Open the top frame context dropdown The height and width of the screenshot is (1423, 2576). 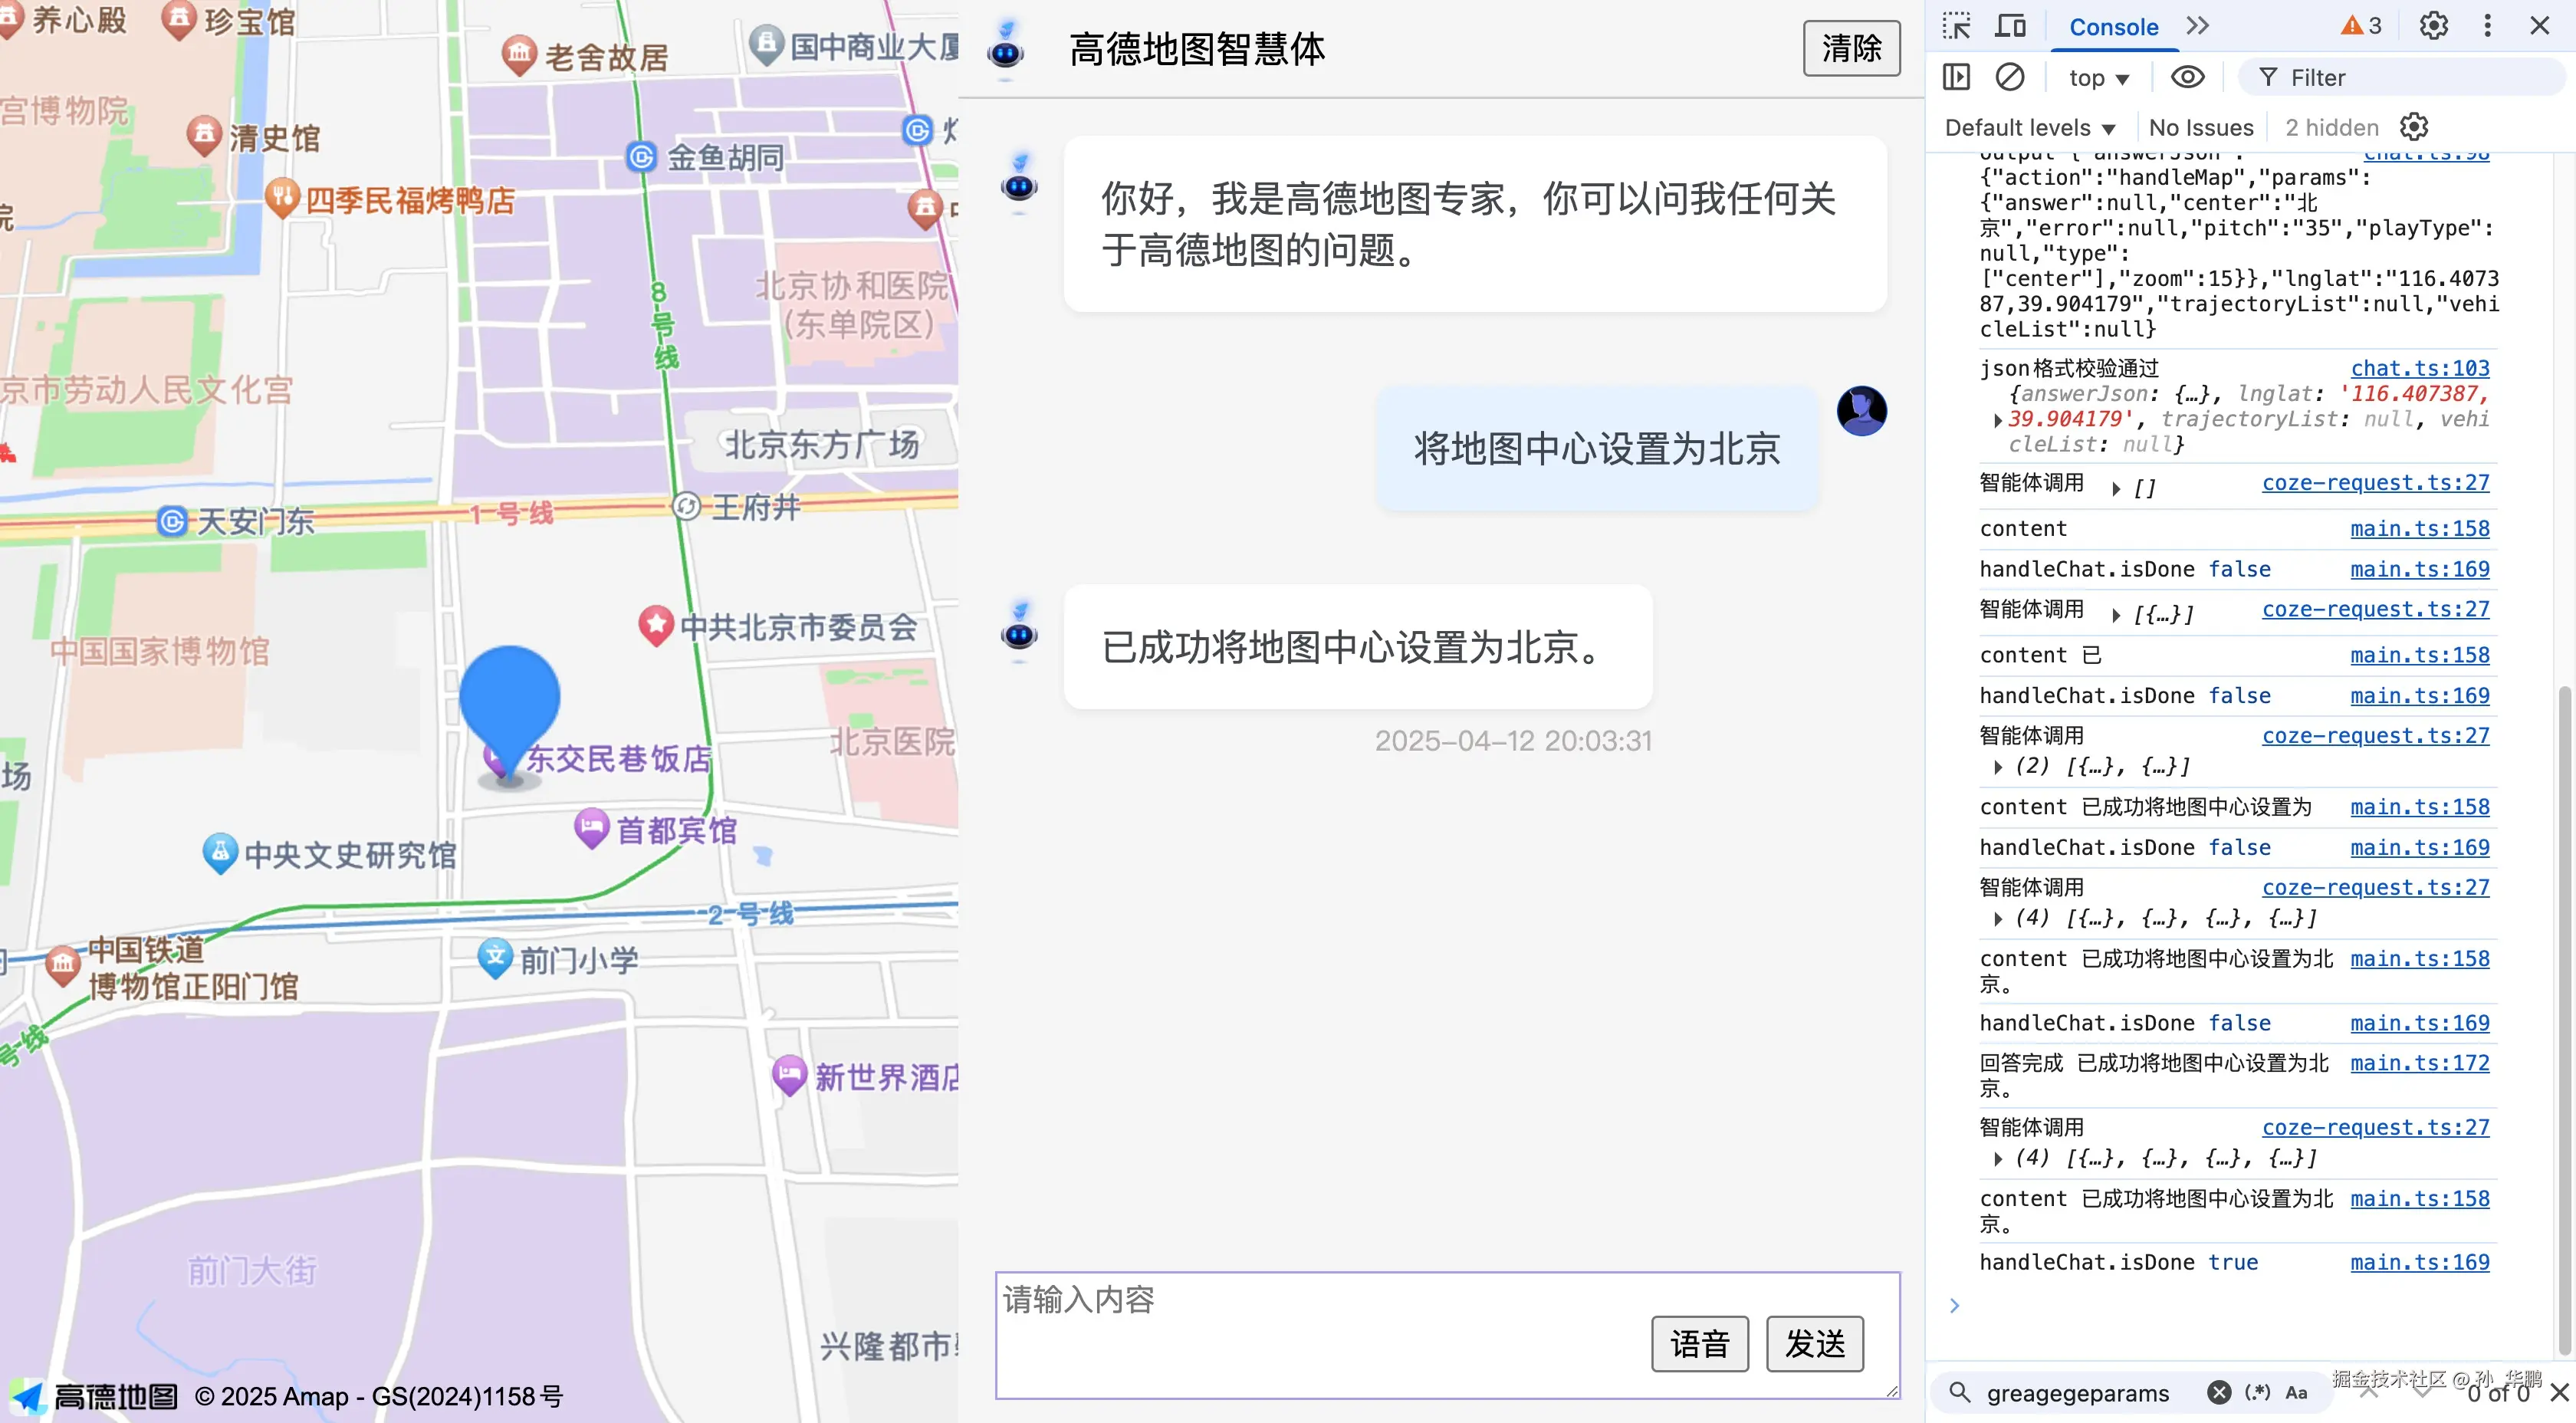2097,77
